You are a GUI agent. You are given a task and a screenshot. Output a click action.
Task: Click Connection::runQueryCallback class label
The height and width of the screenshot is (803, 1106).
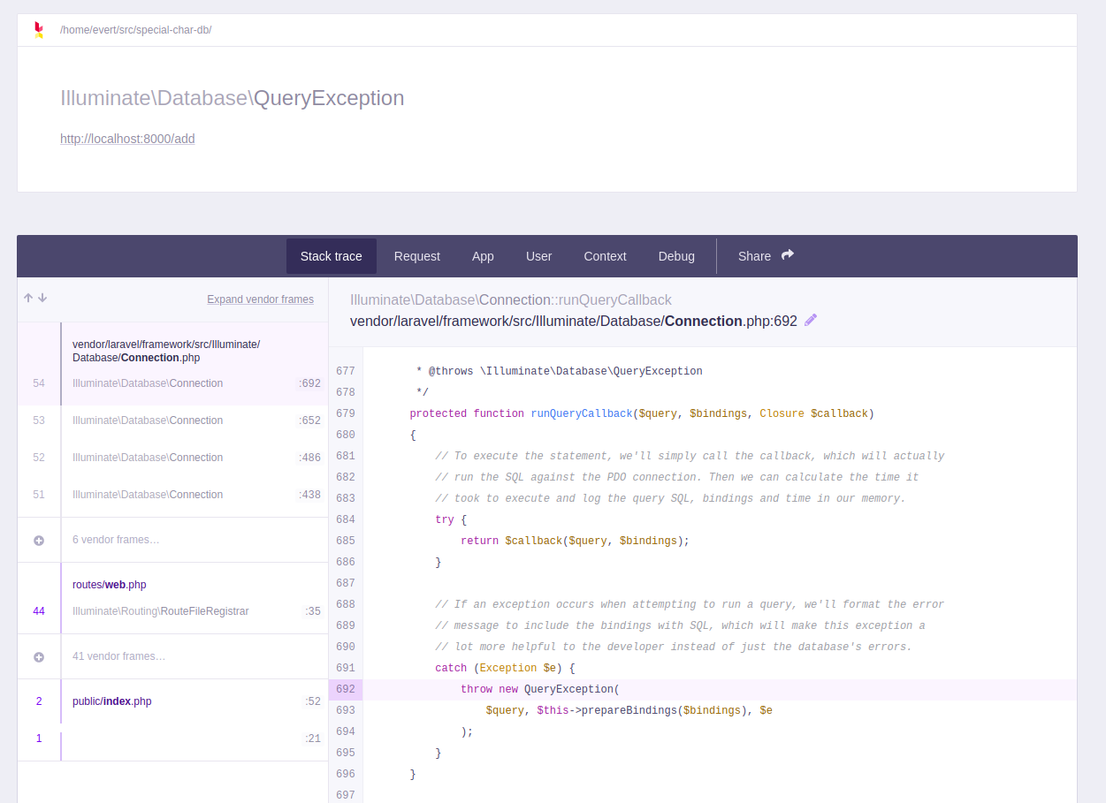click(511, 300)
